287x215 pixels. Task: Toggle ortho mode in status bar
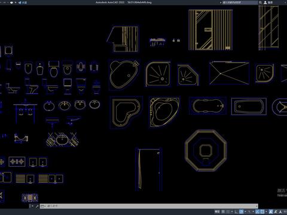236,212
